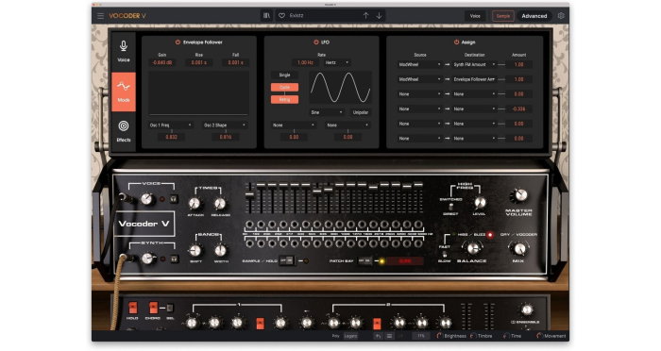Click the Movement macro knob
The height and width of the screenshot is (351, 661).
(539, 336)
